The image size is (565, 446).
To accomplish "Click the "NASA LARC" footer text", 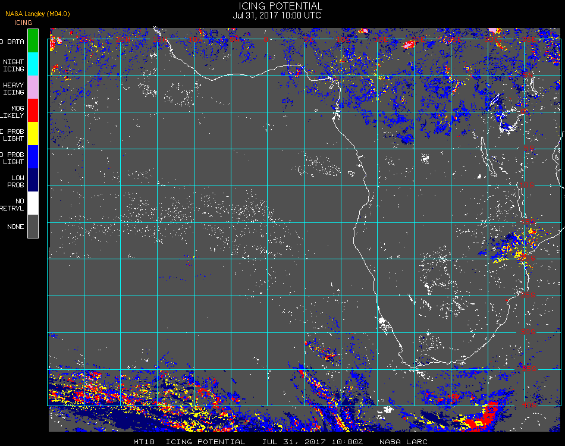I will [x=403, y=442].
